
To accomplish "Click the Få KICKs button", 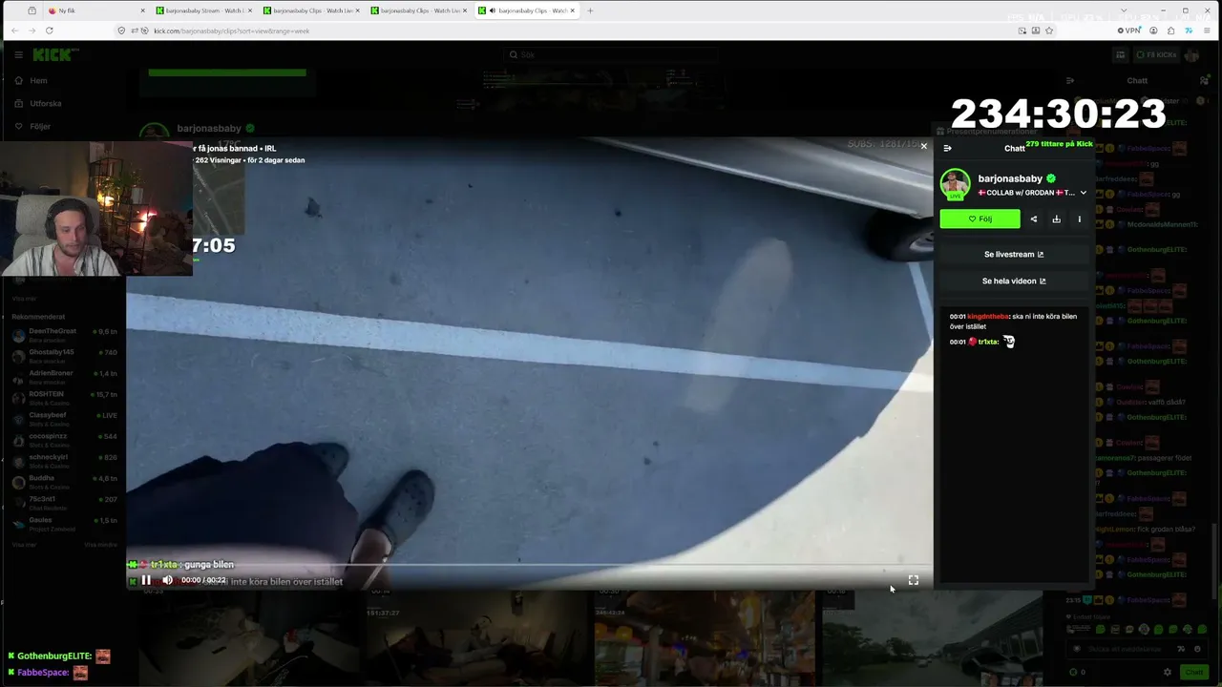I will point(1155,54).
